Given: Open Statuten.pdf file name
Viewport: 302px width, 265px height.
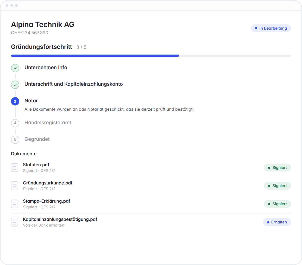Looking at the screenshot, I should click(36, 165).
